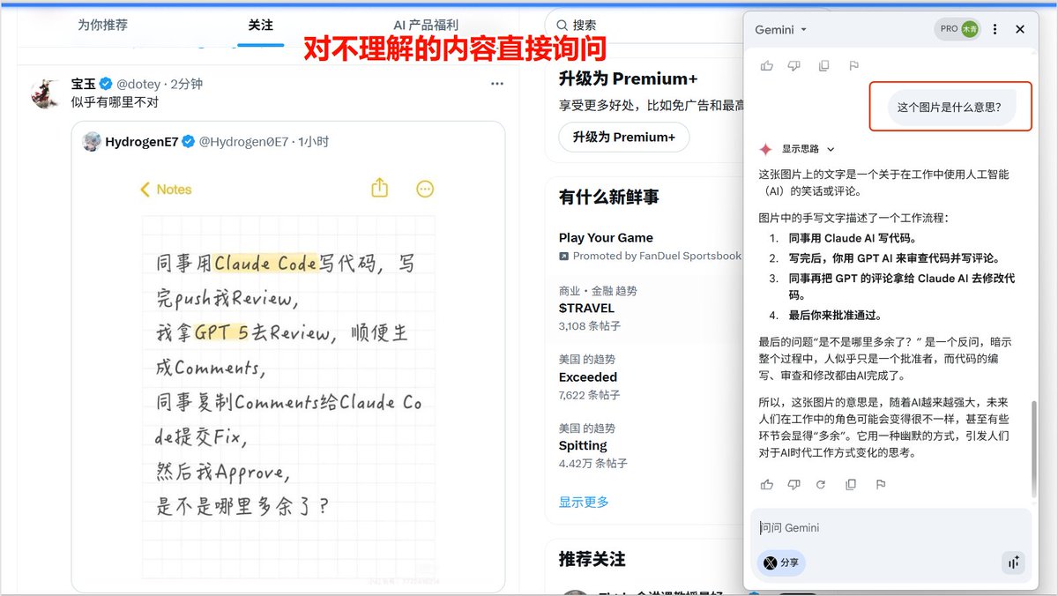This screenshot has width=1058, height=596.
Task: Open Gemini panel three-dot menu
Action: pos(995,29)
